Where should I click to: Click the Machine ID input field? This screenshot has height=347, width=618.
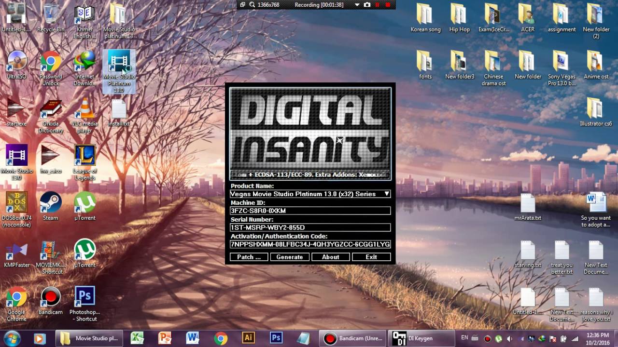click(310, 211)
